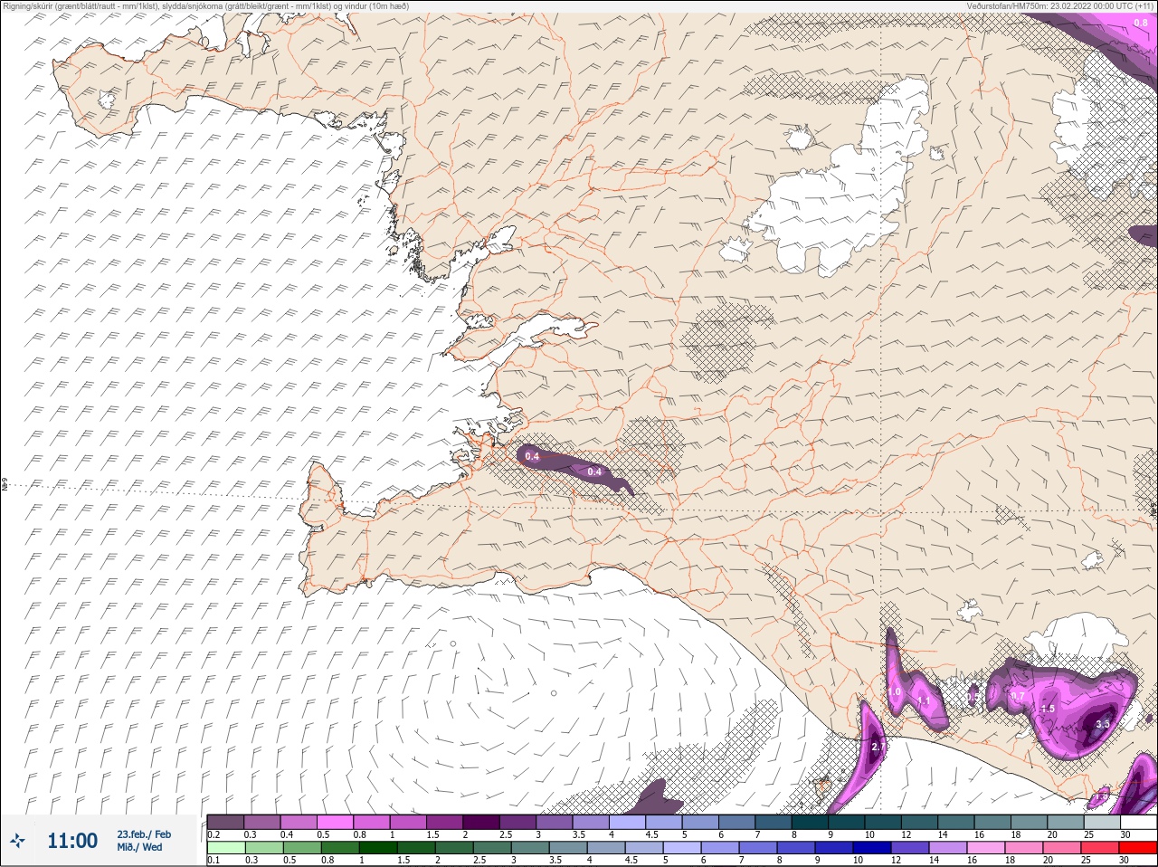Click the '64' latitude label on the map edge

[4, 485]
